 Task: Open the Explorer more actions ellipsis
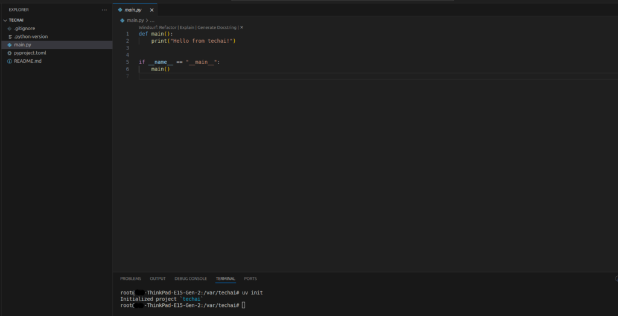click(x=104, y=10)
